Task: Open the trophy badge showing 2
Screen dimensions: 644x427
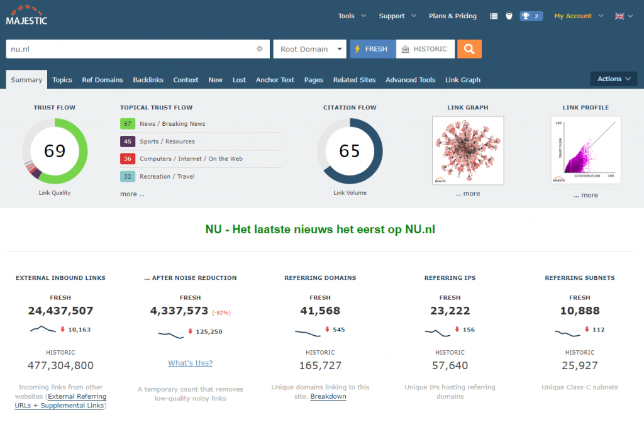Action: tap(531, 16)
